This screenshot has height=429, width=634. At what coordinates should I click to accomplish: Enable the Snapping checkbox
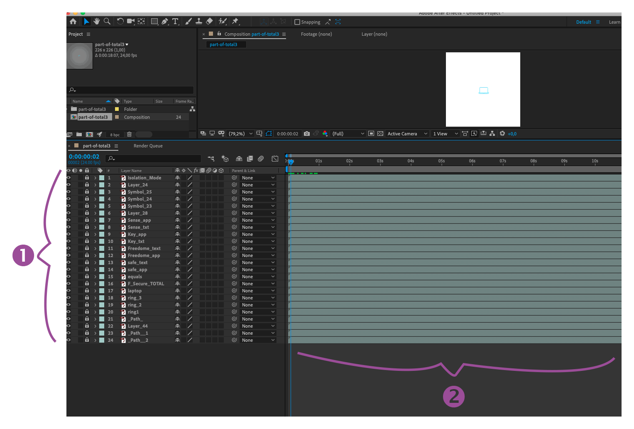pos(297,22)
